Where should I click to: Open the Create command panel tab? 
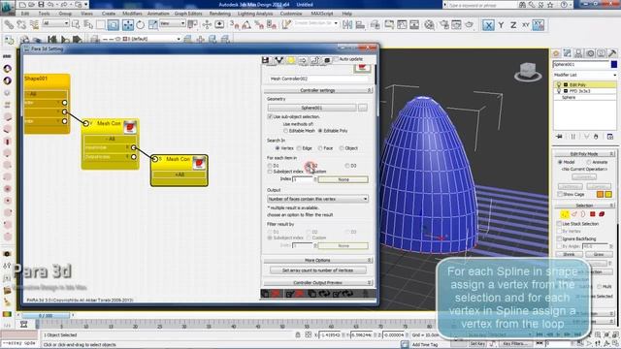pos(556,53)
